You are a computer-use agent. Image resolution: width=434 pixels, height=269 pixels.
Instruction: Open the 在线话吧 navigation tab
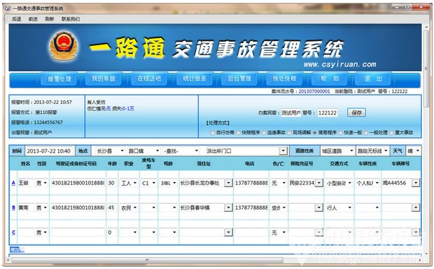pyautogui.click(x=149, y=79)
